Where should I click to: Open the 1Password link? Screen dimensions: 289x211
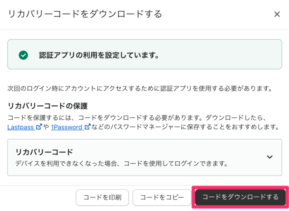click(x=66, y=127)
